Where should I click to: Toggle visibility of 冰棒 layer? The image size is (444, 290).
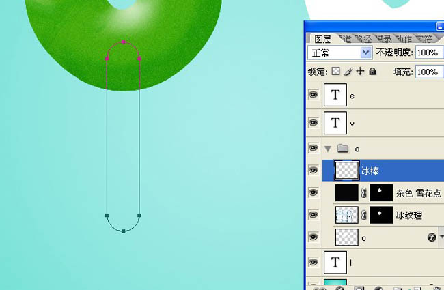(314, 170)
